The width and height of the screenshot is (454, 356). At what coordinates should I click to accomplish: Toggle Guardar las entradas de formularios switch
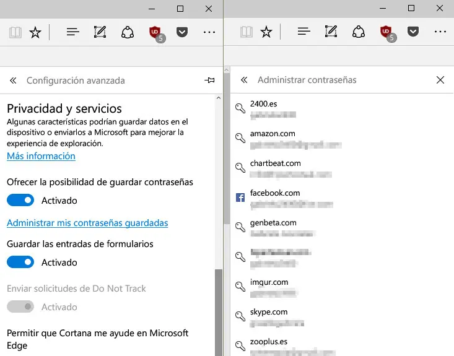point(20,262)
